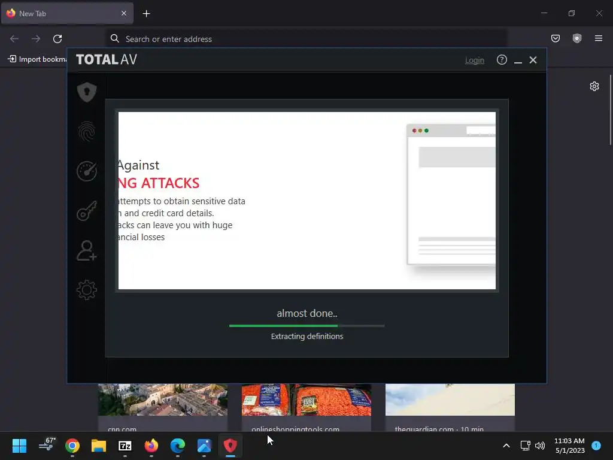The height and width of the screenshot is (460, 613).
Task: Open the Pocket save icon in Firefox
Action: click(x=555, y=38)
